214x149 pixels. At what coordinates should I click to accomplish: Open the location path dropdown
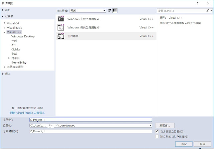[x=150, y=126]
